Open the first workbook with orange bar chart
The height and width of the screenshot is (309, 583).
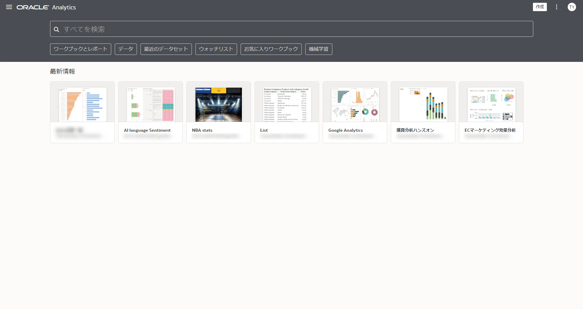(x=82, y=104)
